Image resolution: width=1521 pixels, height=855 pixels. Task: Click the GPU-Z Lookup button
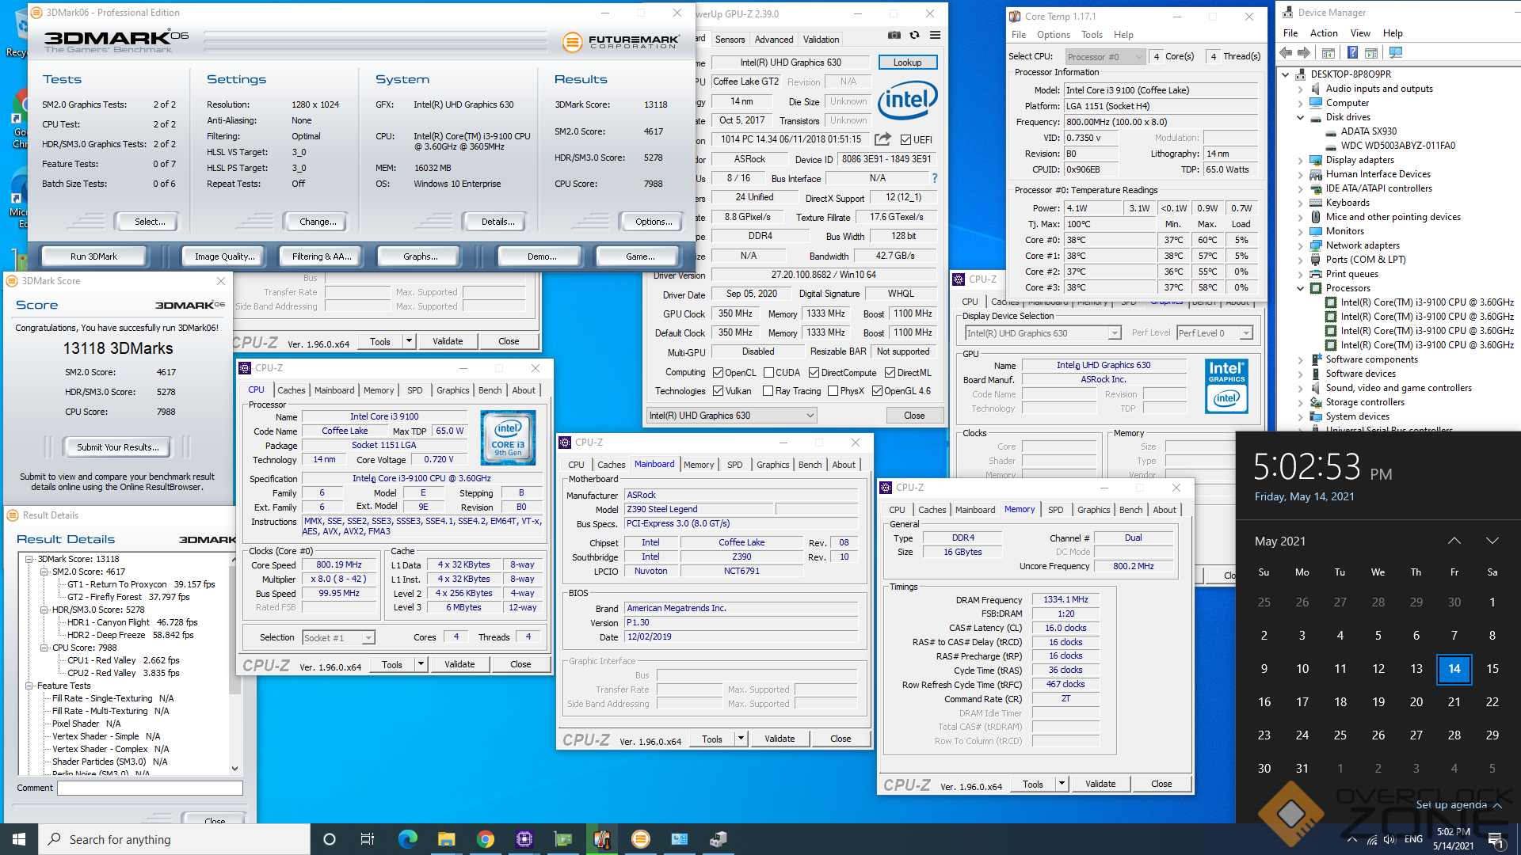(907, 63)
